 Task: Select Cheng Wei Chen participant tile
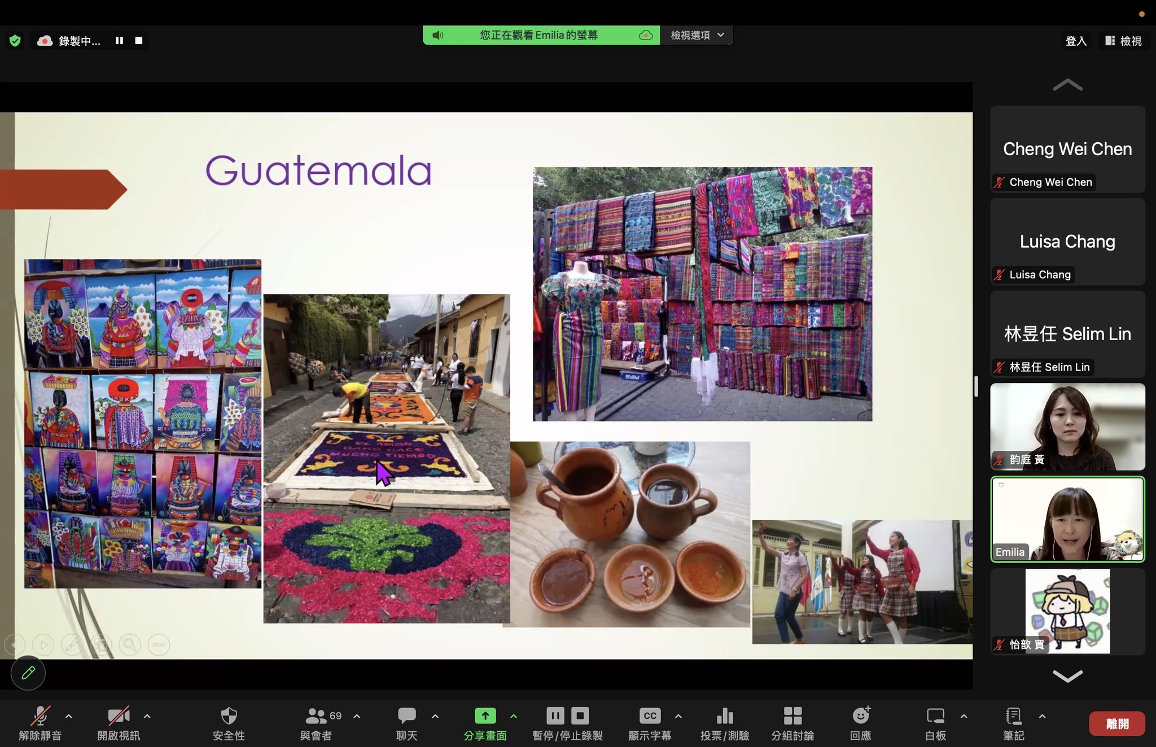point(1067,149)
